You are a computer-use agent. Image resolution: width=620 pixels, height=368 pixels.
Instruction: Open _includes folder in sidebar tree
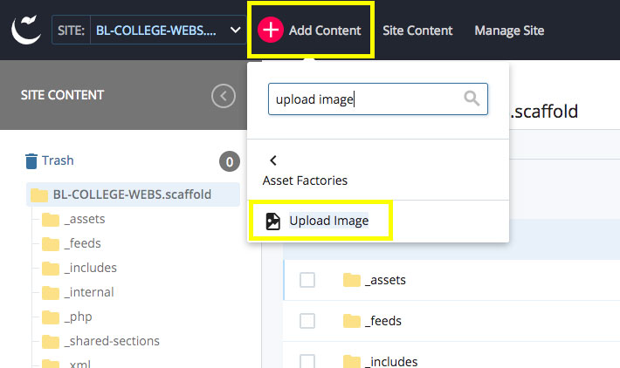pos(91,268)
